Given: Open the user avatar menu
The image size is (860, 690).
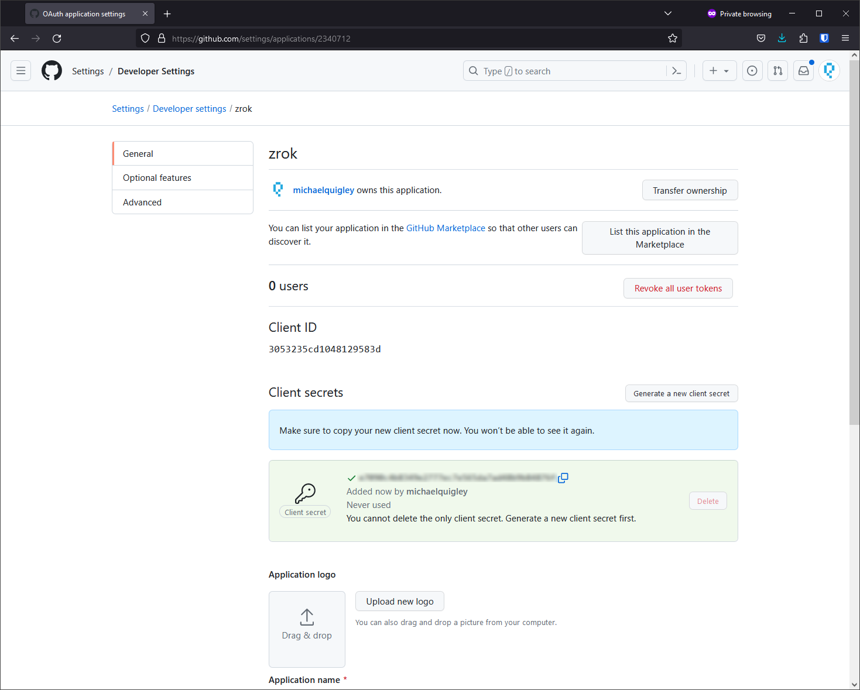Looking at the screenshot, I should pyautogui.click(x=829, y=71).
